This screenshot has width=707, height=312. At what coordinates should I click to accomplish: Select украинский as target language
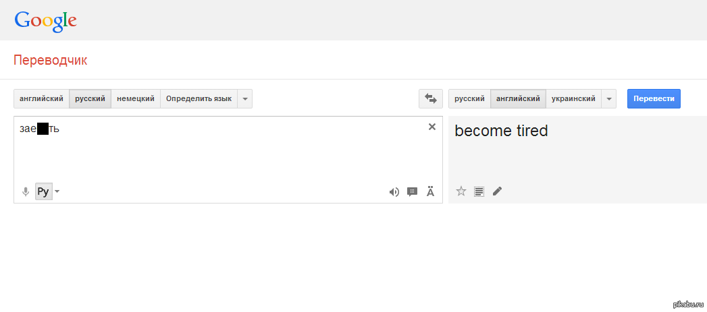coord(573,98)
